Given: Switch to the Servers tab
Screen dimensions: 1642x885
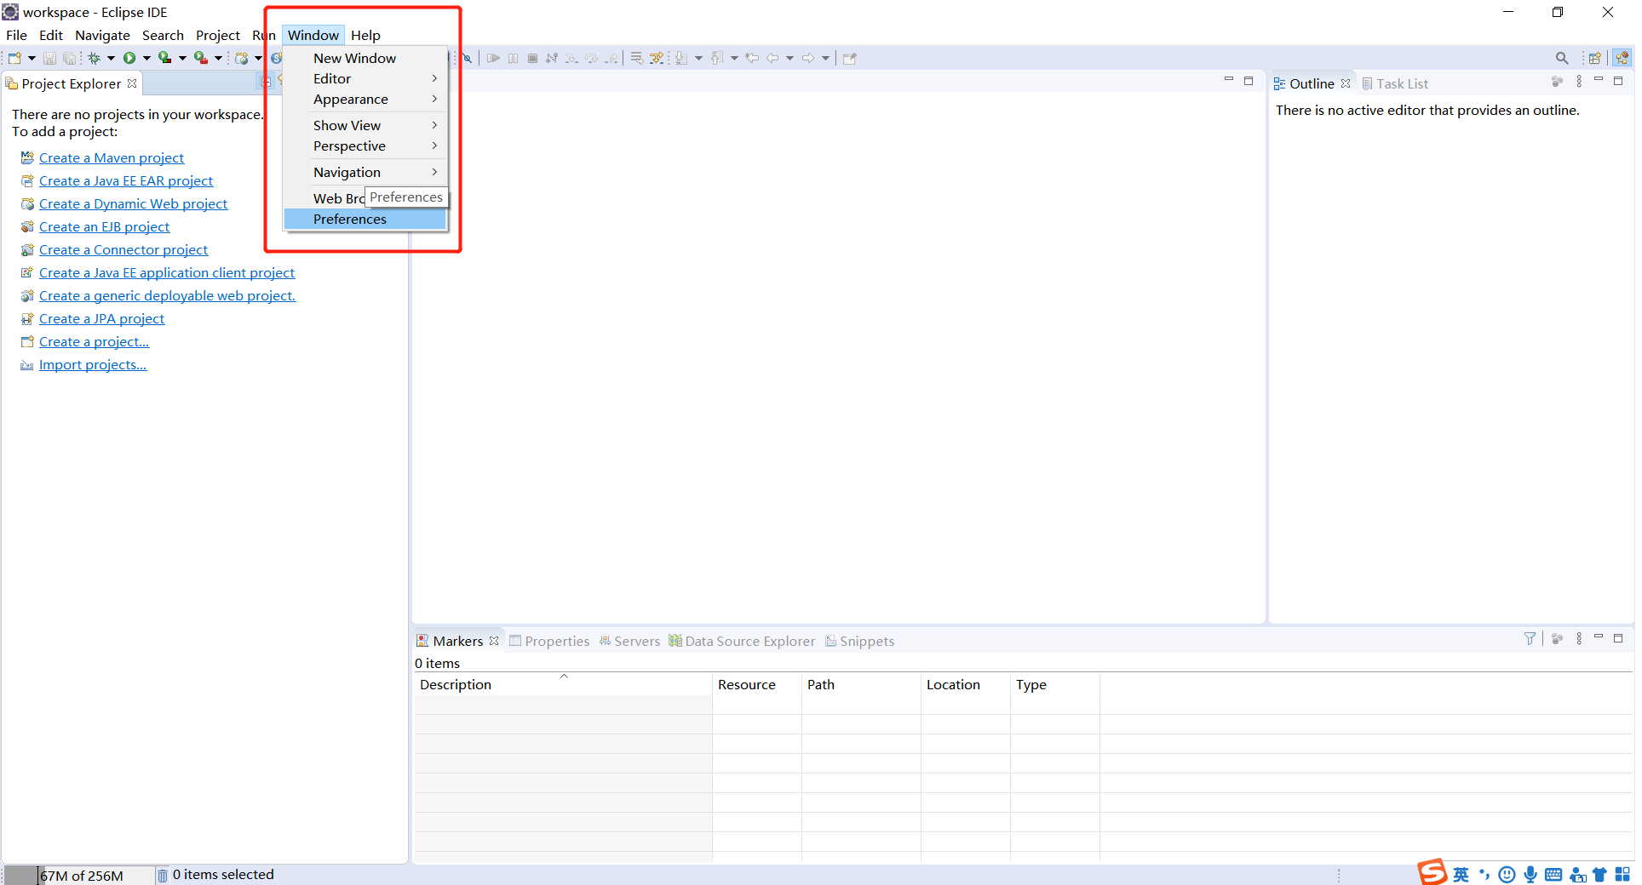Looking at the screenshot, I should (x=629, y=641).
